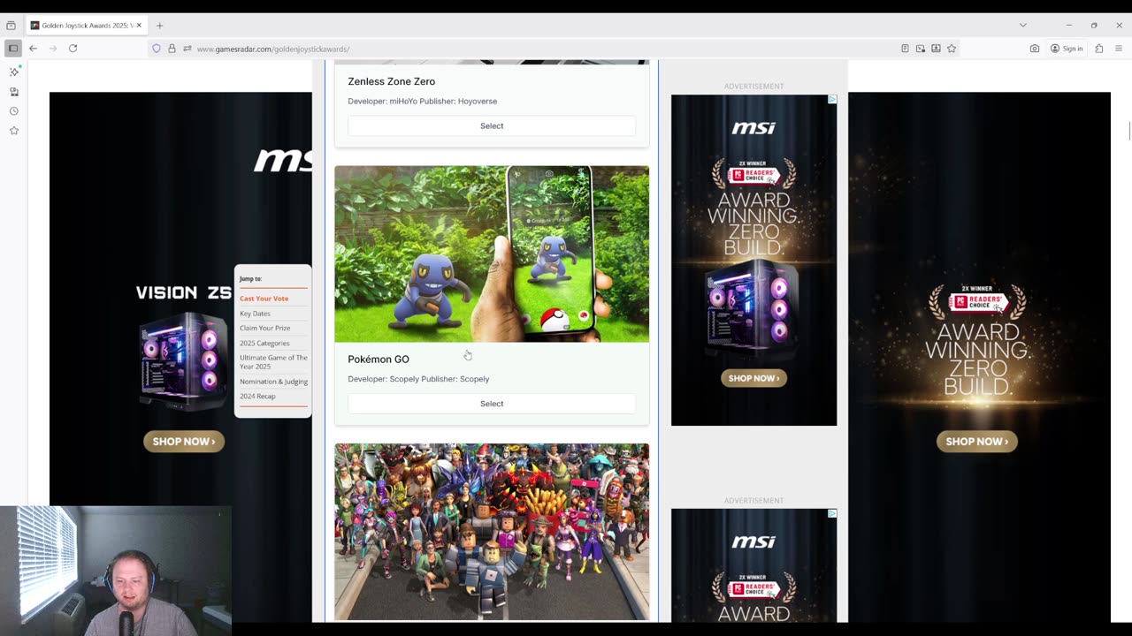Select the Golden Joystick Awards 2025 tab
Viewport: 1132px width, 636px height.
pos(86,26)
